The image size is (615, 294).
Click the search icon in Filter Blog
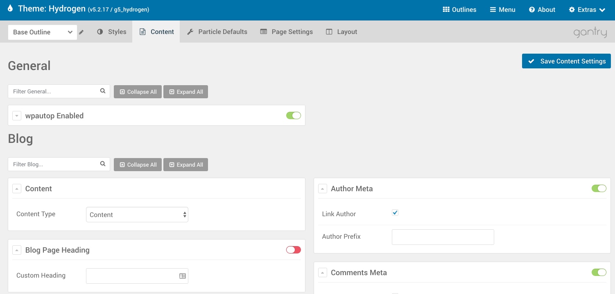click(x=103, y=164)
